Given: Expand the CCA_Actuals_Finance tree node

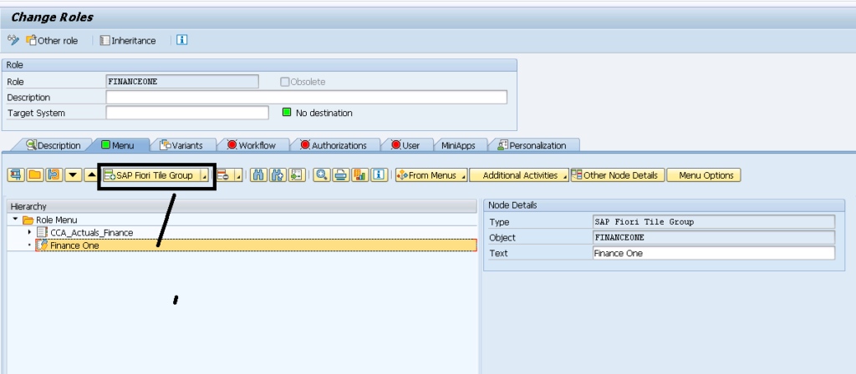Looking at the screenshot, I should (30, 232).
